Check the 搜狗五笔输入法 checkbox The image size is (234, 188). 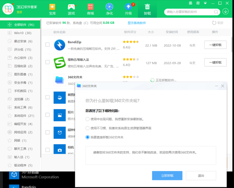[48, 62]
